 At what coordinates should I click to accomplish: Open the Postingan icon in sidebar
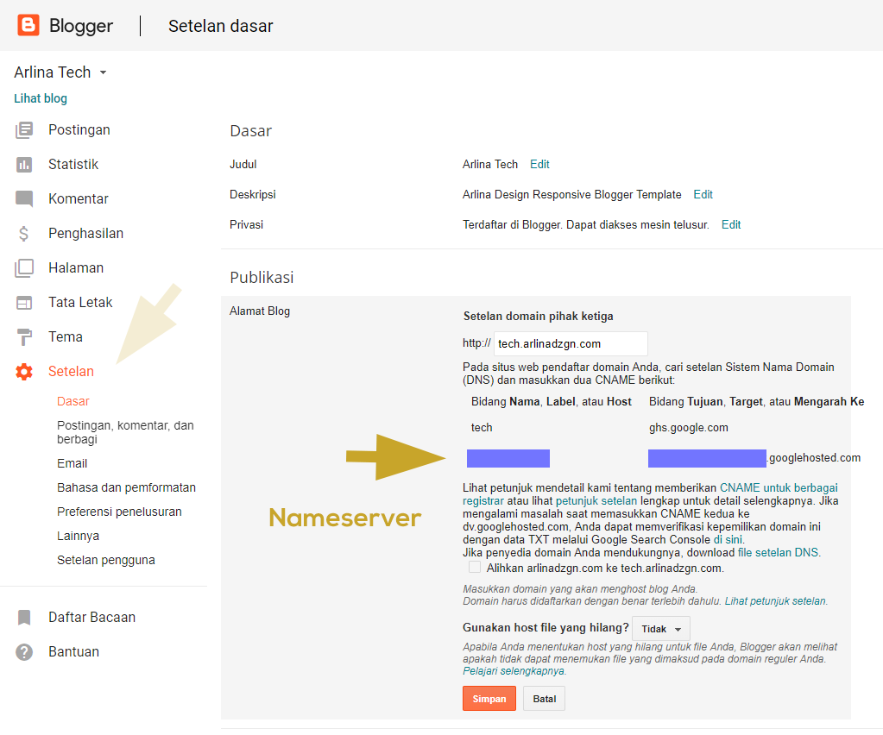coord(24,130)
